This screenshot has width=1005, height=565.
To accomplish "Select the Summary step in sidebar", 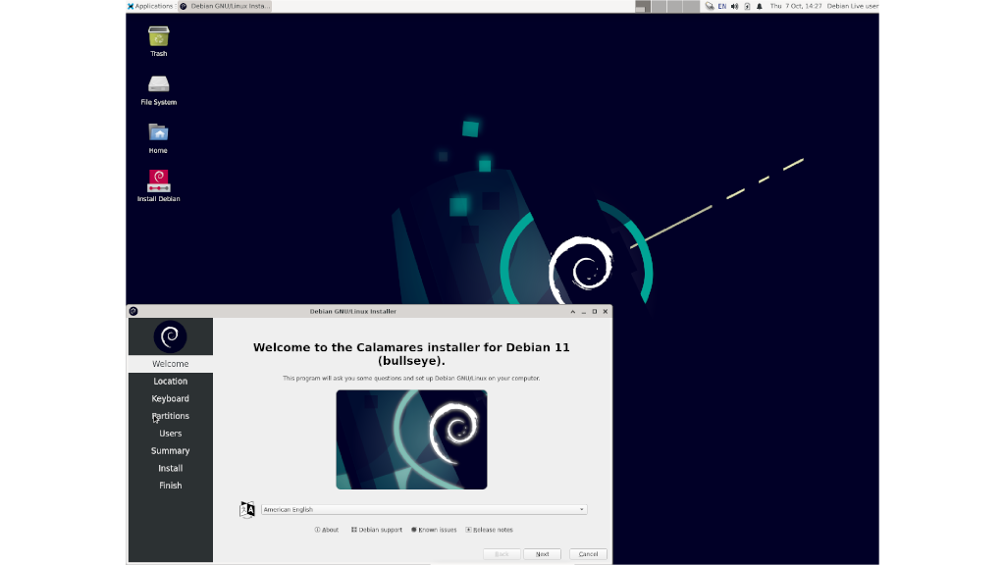I will [x=171, y=450].
